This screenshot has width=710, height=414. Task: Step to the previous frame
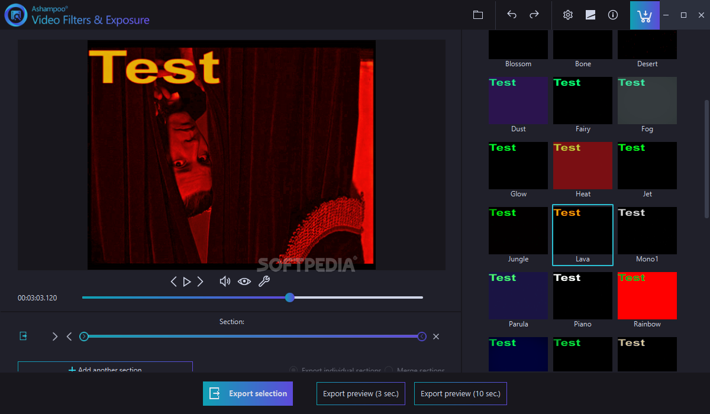tap(173, 282)
